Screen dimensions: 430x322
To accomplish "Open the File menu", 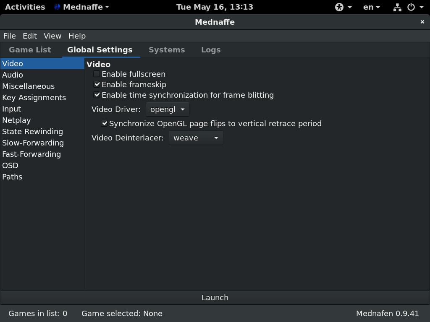I will pos(9,36).
